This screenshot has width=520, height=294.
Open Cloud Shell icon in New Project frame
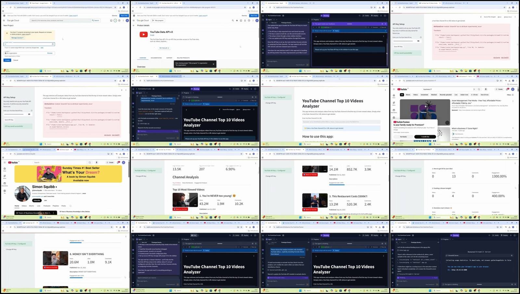[111, 20]
